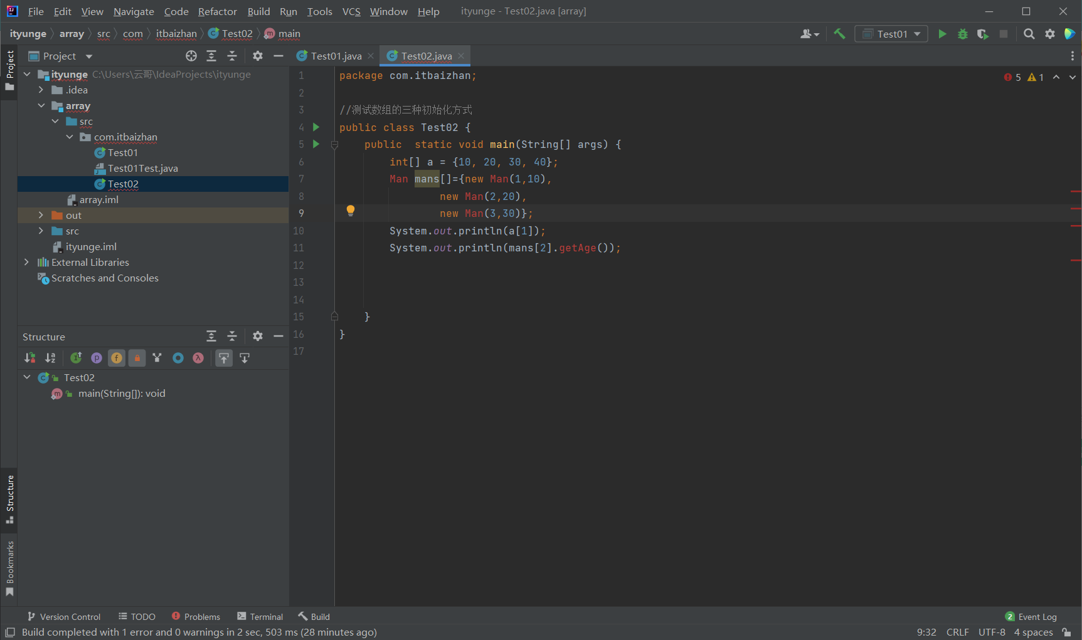Viewport: 1082px width, 640px height.
Task: Open Structure panel options gear
Action: [x=258, y=336]
